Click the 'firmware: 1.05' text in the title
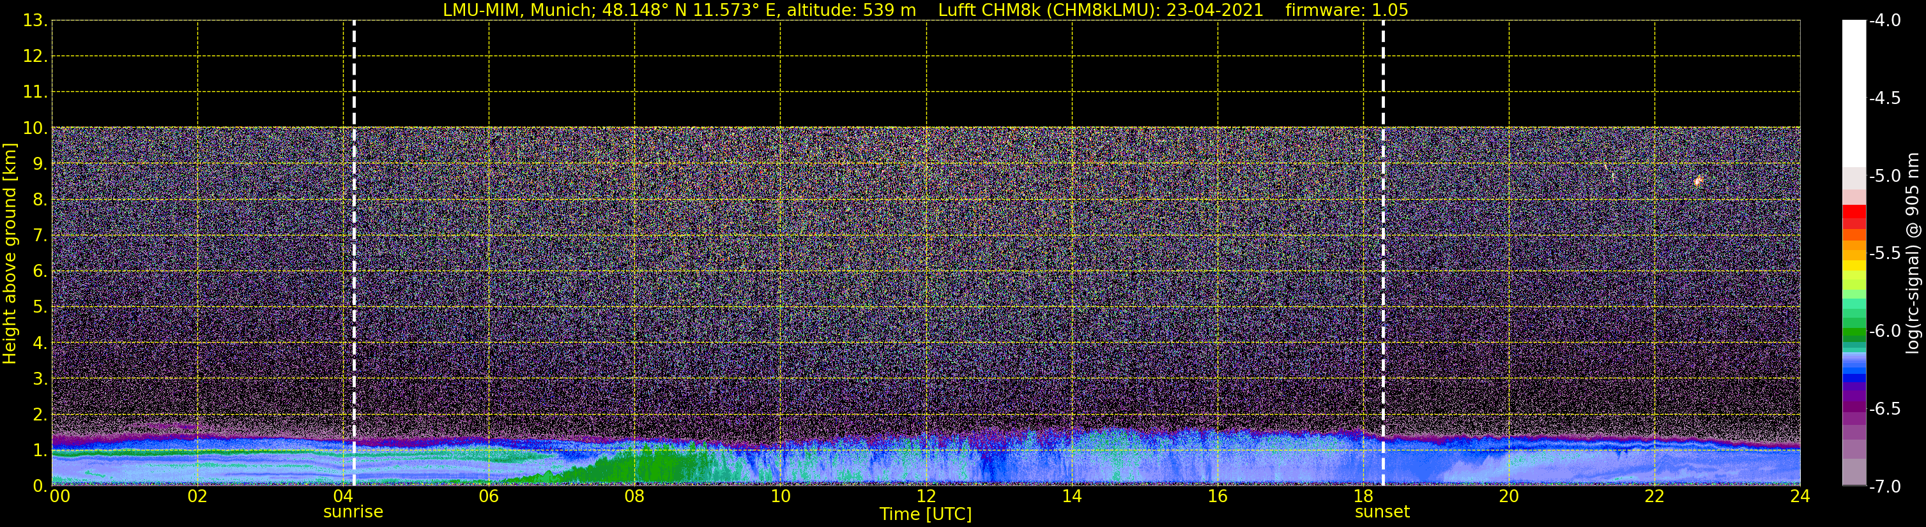Image resolution: width=1926 pixels, height=527 pixels. (1347, 10)
